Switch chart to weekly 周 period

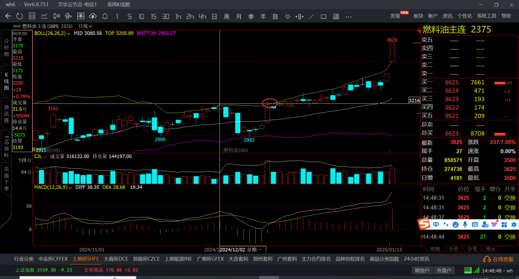[226, 16]
